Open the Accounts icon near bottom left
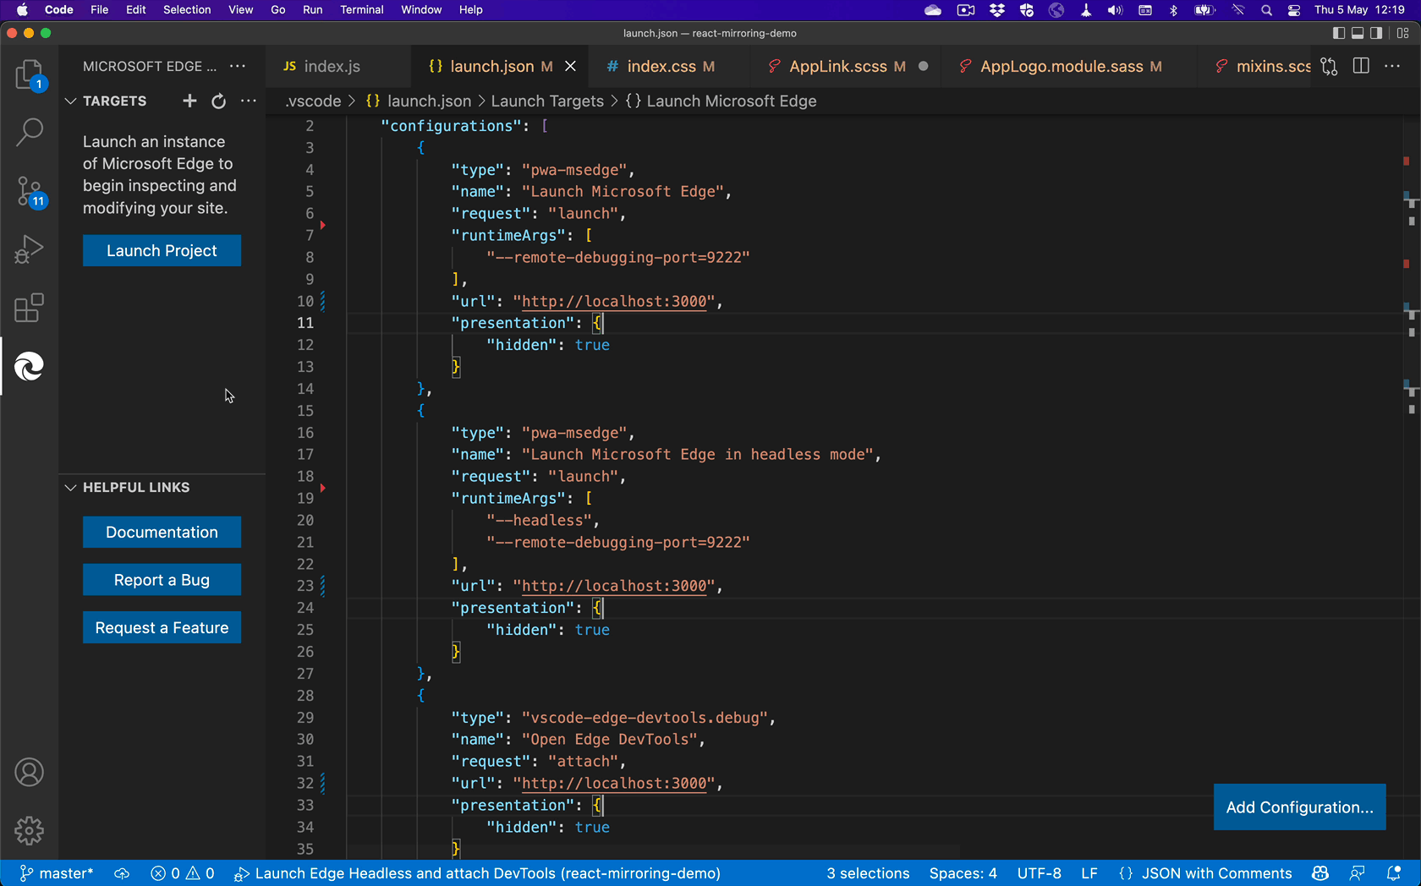 pyautogui.click(x=29, y=772)
